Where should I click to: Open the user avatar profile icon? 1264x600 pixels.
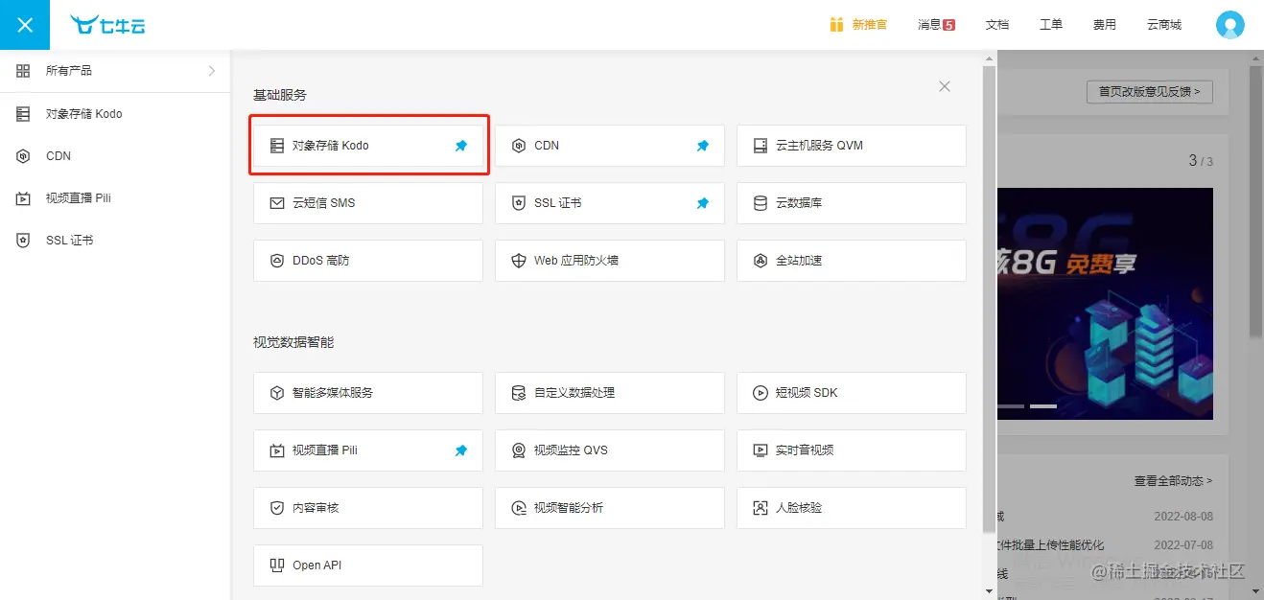click(1229, 25)
